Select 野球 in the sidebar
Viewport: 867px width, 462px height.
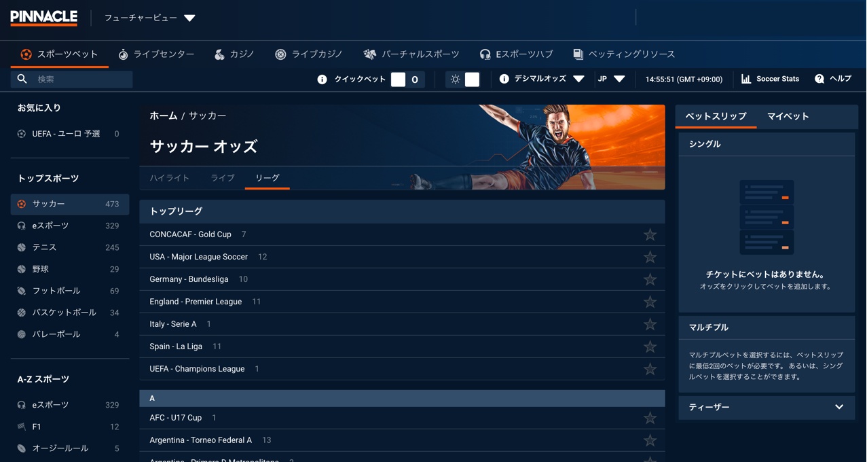pos(69,269)
